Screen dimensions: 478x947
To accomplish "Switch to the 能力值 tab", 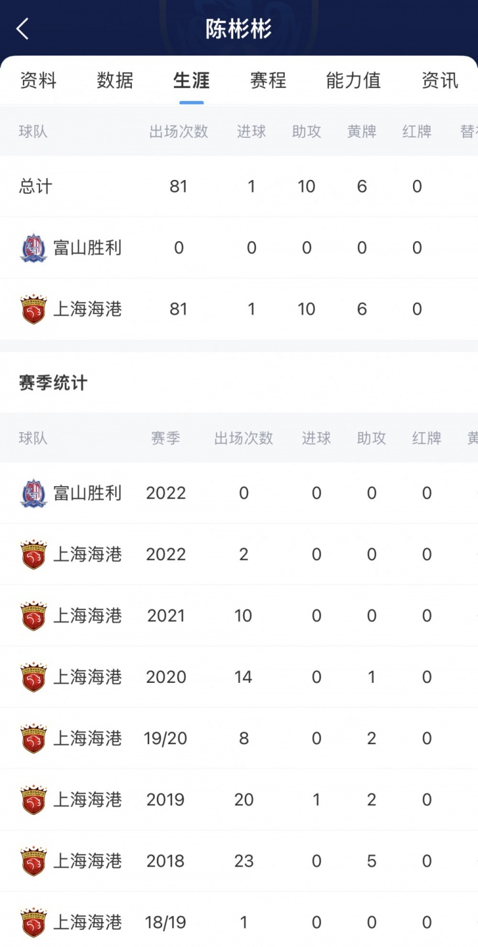I will [353, 80].
